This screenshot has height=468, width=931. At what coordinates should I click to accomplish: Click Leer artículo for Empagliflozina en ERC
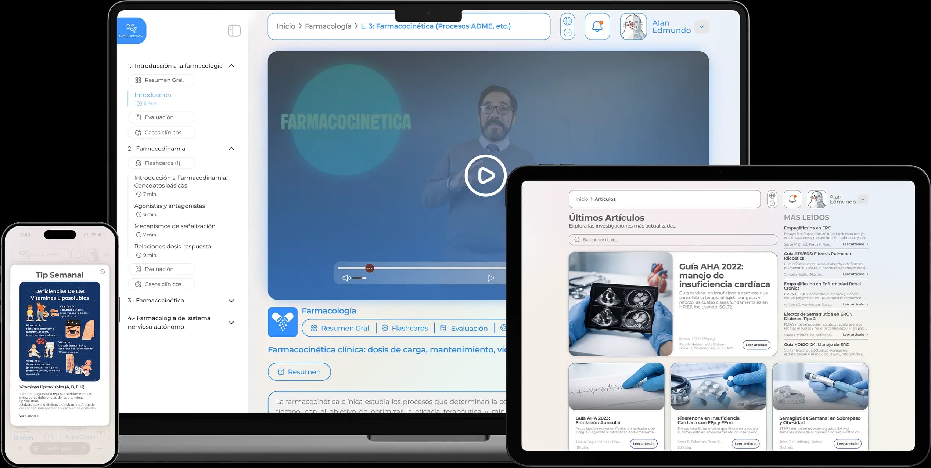[855, 244]
